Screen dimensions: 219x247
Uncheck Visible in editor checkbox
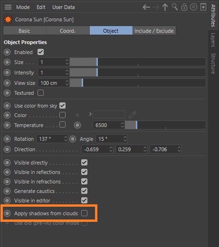(84, 201)
